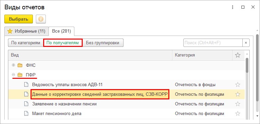Group reports По получателям
The width and height of the screenshot is (260, 124).
click(x=63, y=43)
